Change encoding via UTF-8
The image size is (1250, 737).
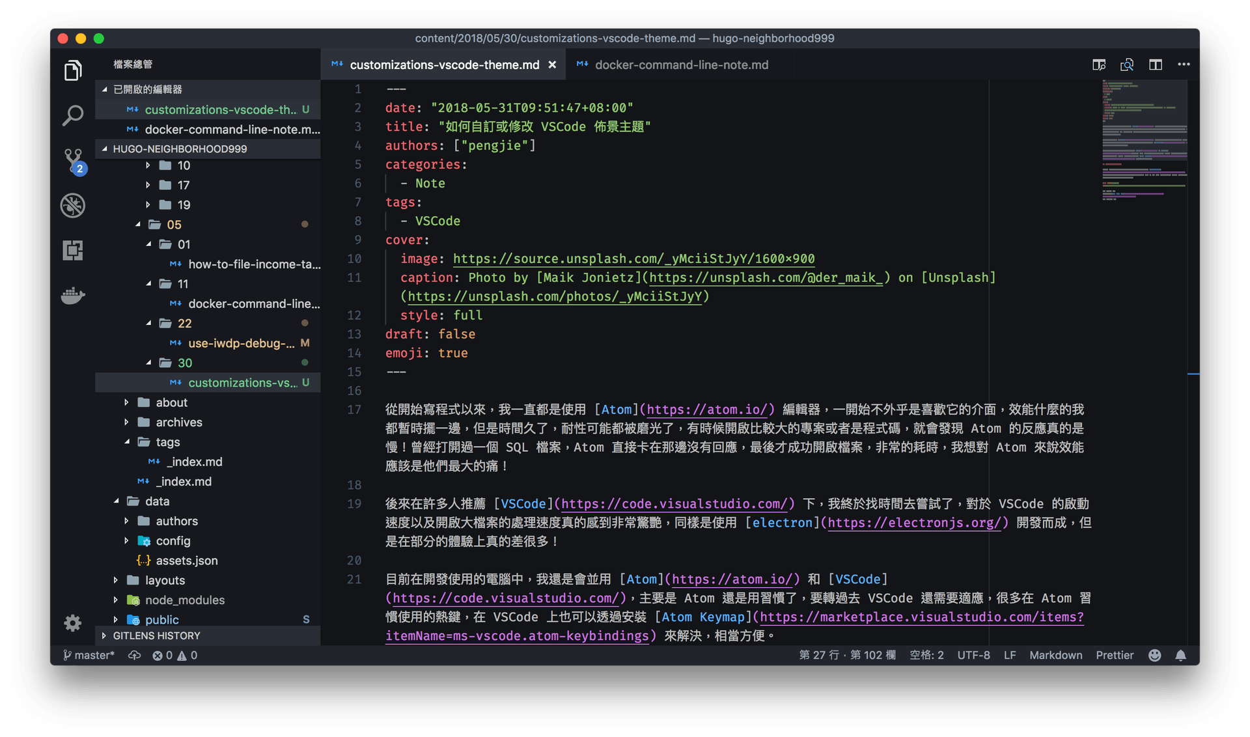973,655
